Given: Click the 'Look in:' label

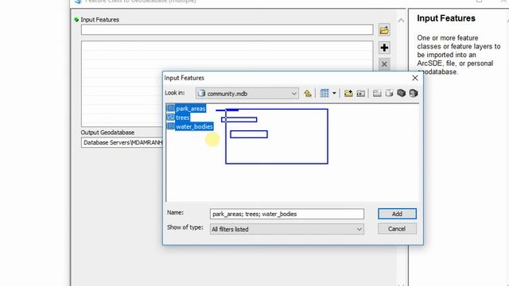Looking at the screenshot, I should point(175,93).
